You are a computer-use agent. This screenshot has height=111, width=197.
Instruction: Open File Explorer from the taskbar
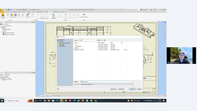49,101
